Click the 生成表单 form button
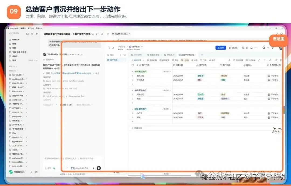291x186 pixels. [251, 60]
